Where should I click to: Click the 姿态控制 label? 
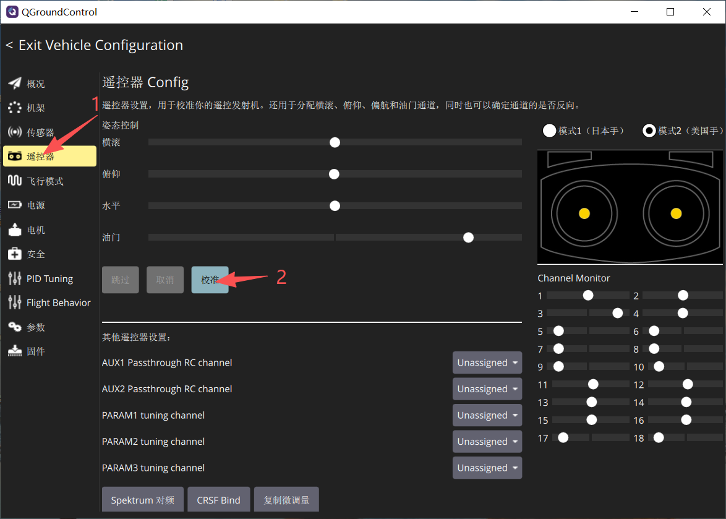pyautogui.click(x=121, y=126)
